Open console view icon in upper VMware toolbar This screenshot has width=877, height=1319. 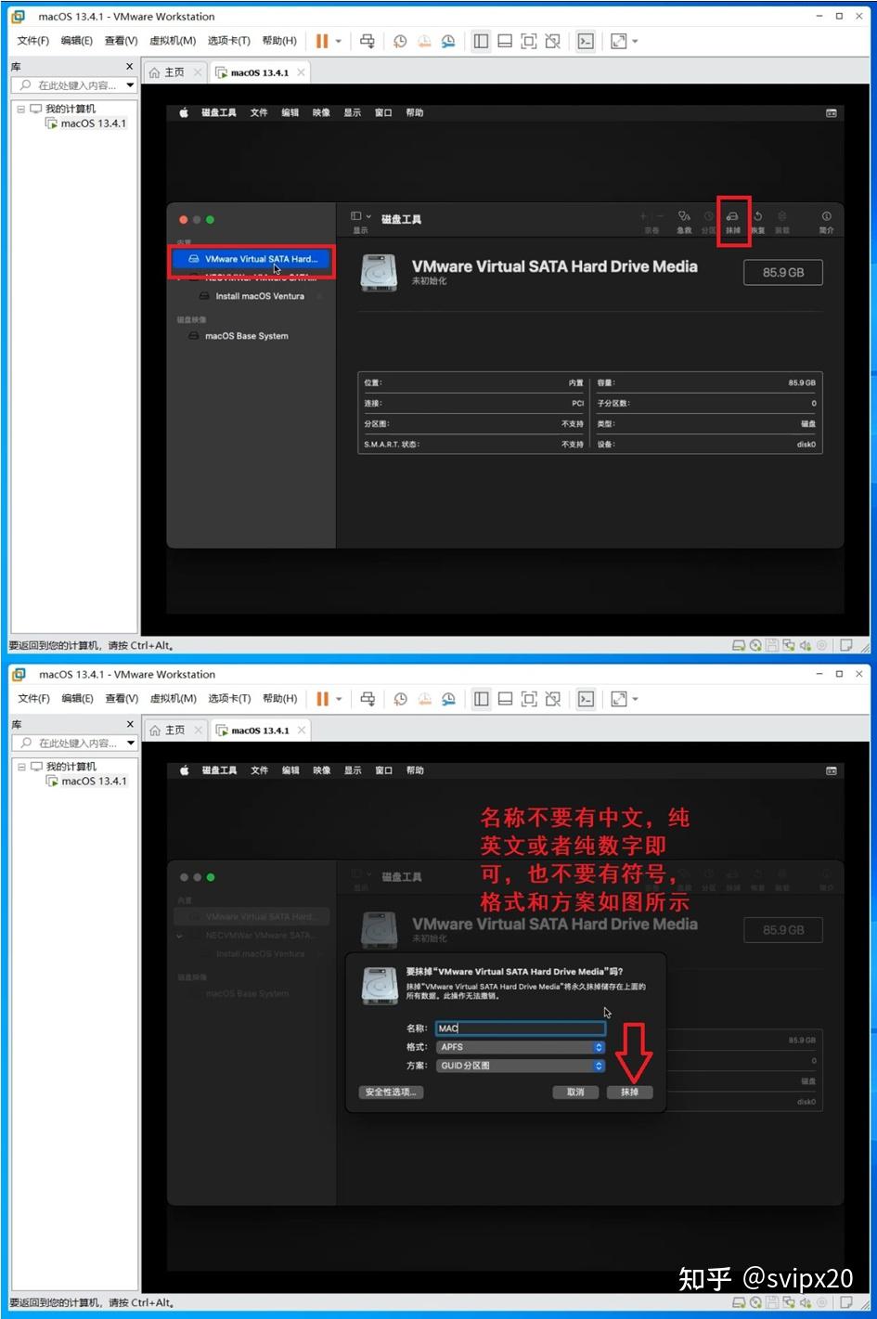coord(586,41)
